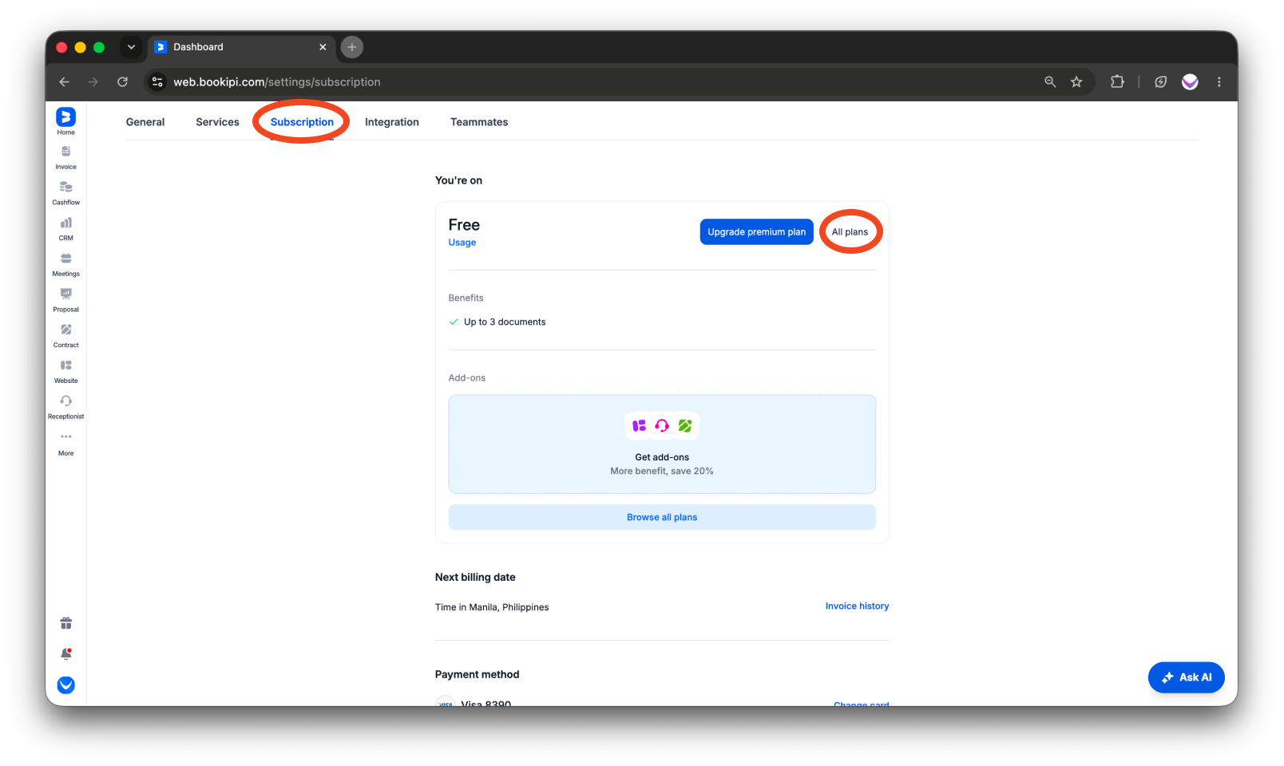
Task: Expand the More menu in sidebar
Action: coord(65,444)
